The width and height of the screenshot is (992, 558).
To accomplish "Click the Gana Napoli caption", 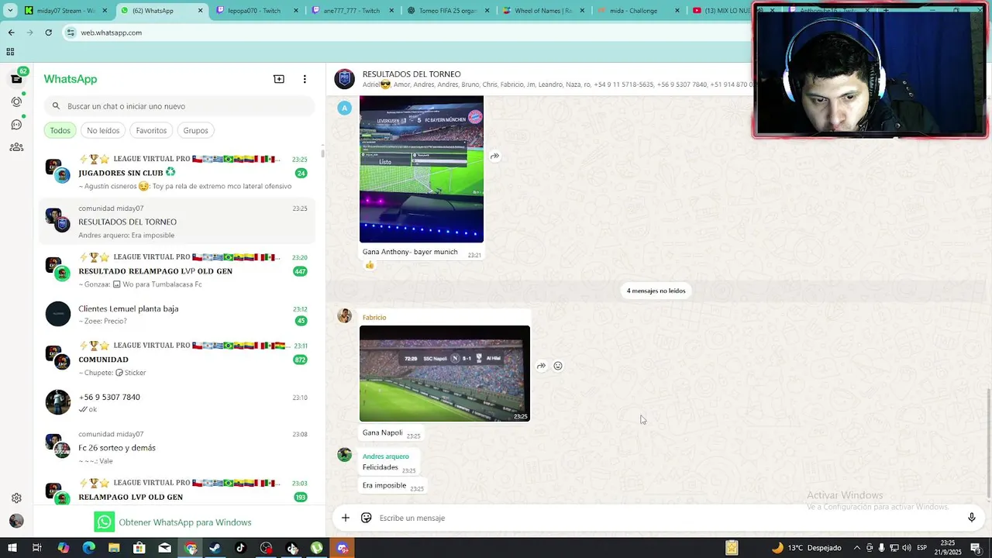I will coord(383,432).
